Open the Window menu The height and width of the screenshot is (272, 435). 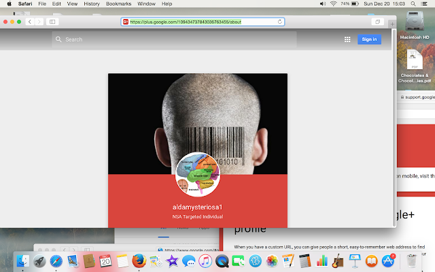click(147, 3)
